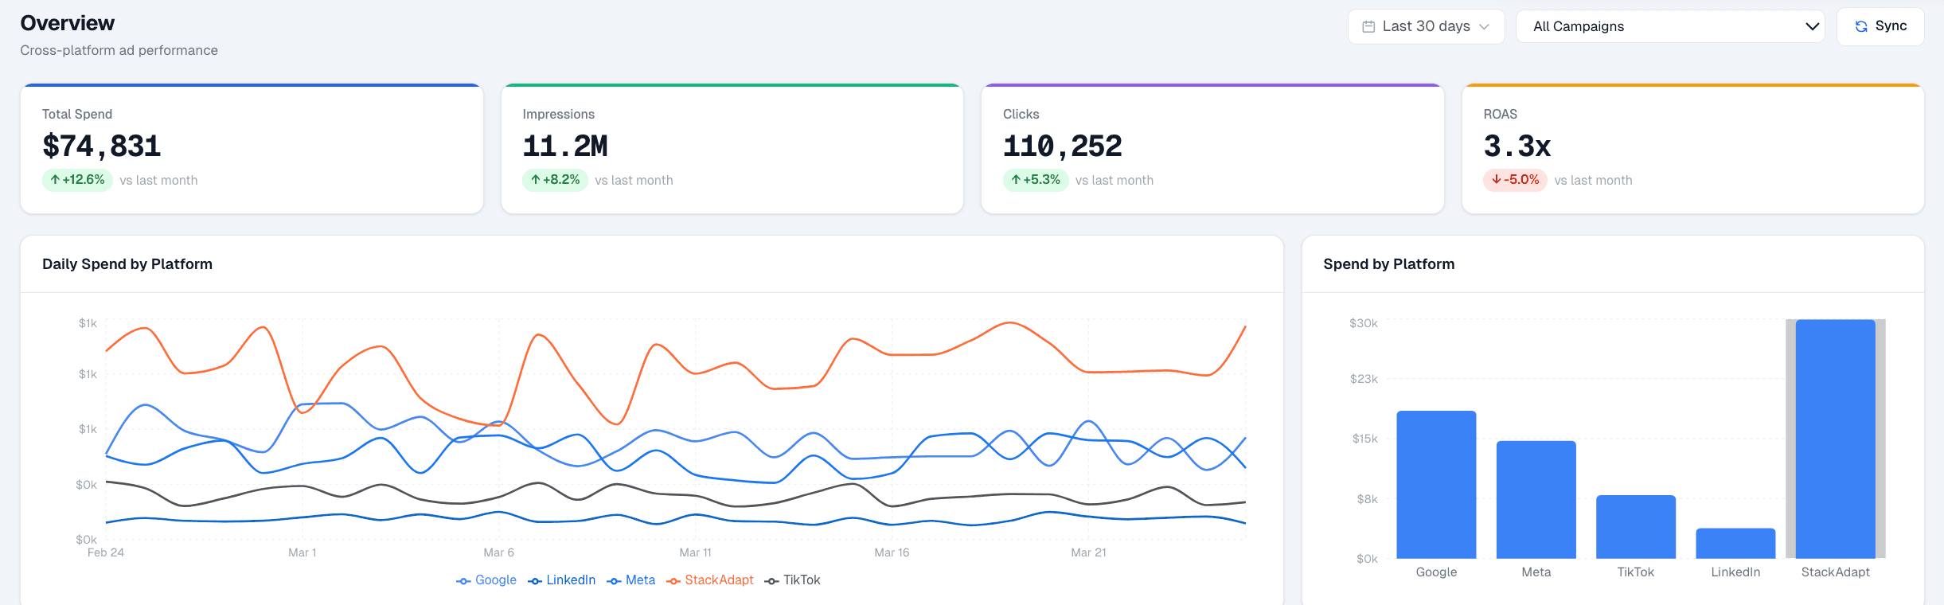Toggle the StackAdapt series in chart legend

point(709,580)
